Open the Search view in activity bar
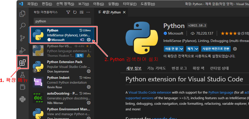Image resolution: width=249 pixels, height=119 pixels. click(22, 26)
